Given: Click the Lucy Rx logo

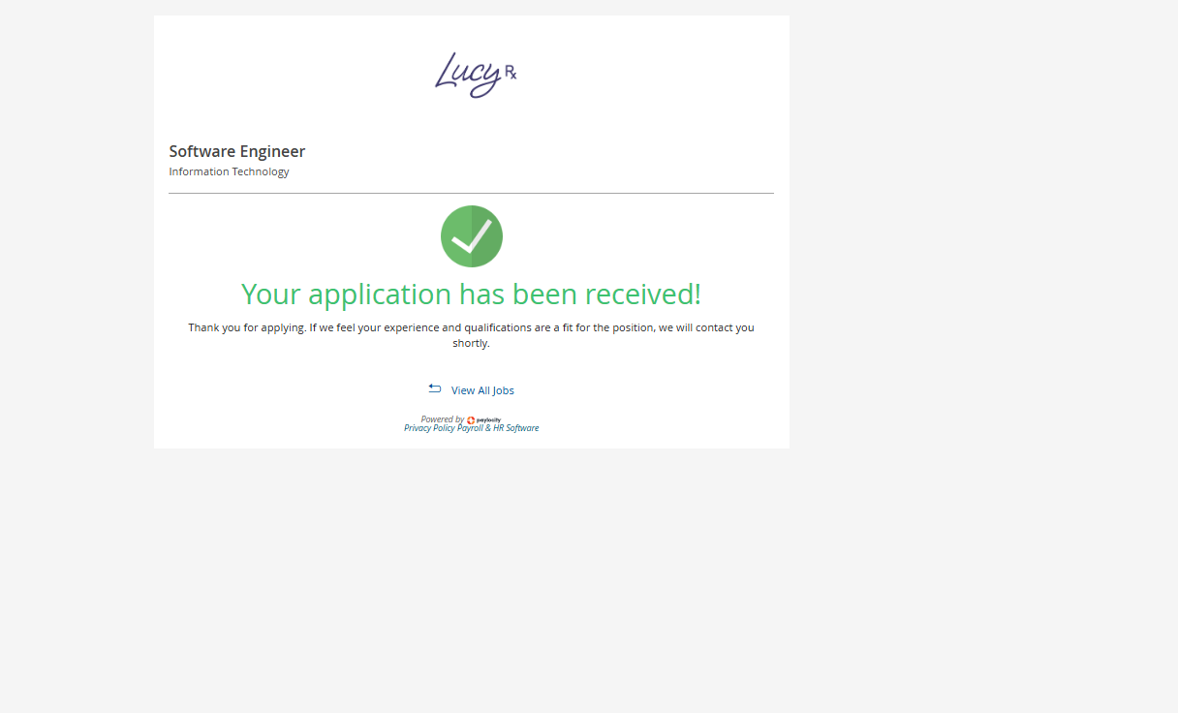Looking at the screenshot, I should [x=474, y=75].
